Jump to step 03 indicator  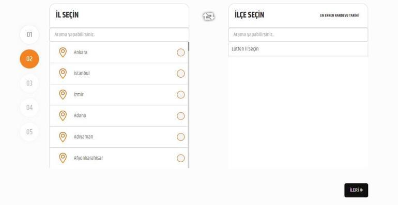29,83
